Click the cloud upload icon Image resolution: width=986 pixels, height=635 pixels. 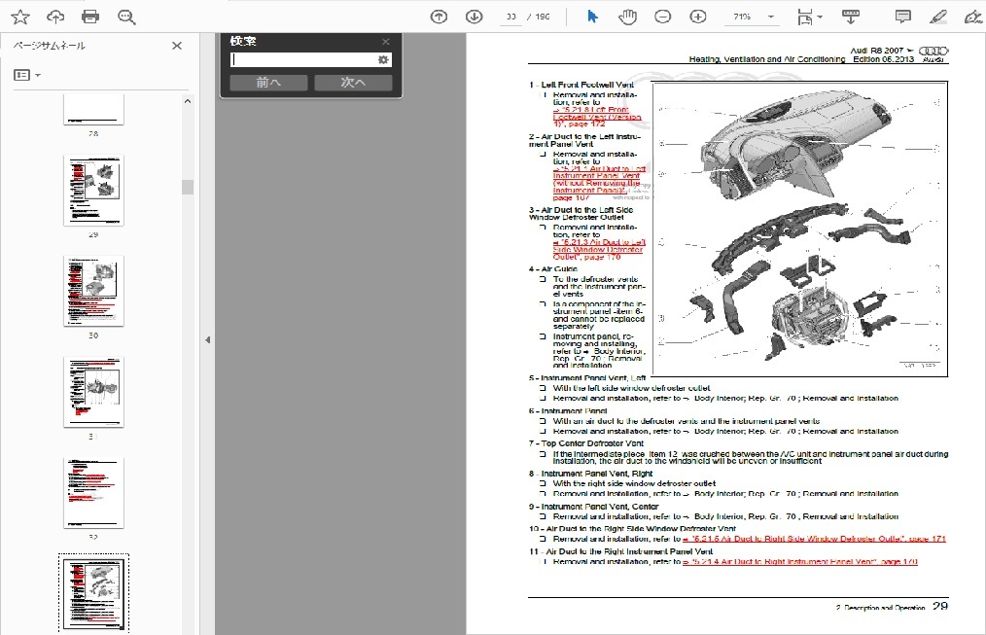[55, 17]
